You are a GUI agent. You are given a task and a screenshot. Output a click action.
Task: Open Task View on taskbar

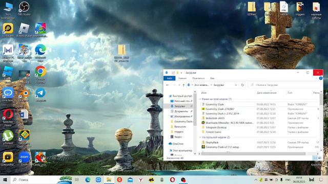point(76,179)
